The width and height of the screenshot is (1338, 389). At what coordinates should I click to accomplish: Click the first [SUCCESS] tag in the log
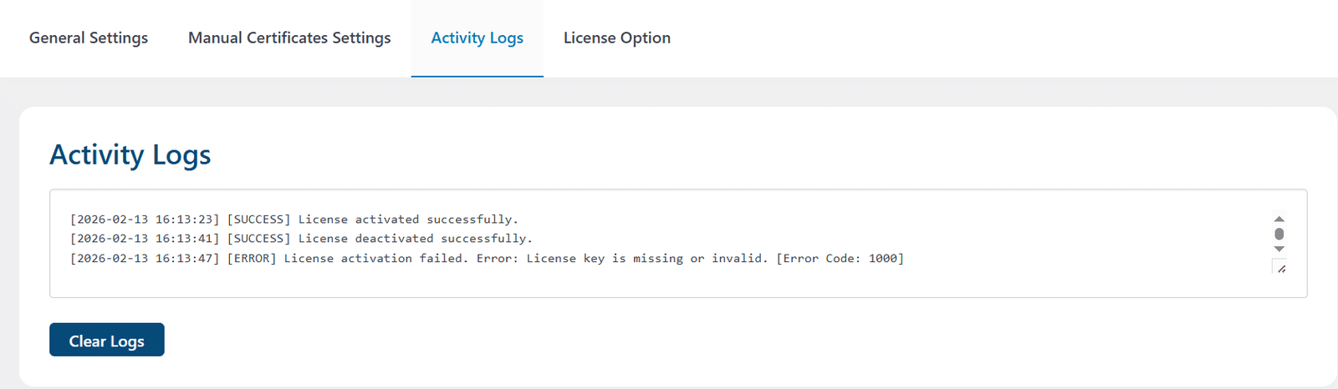click(259, 220)
